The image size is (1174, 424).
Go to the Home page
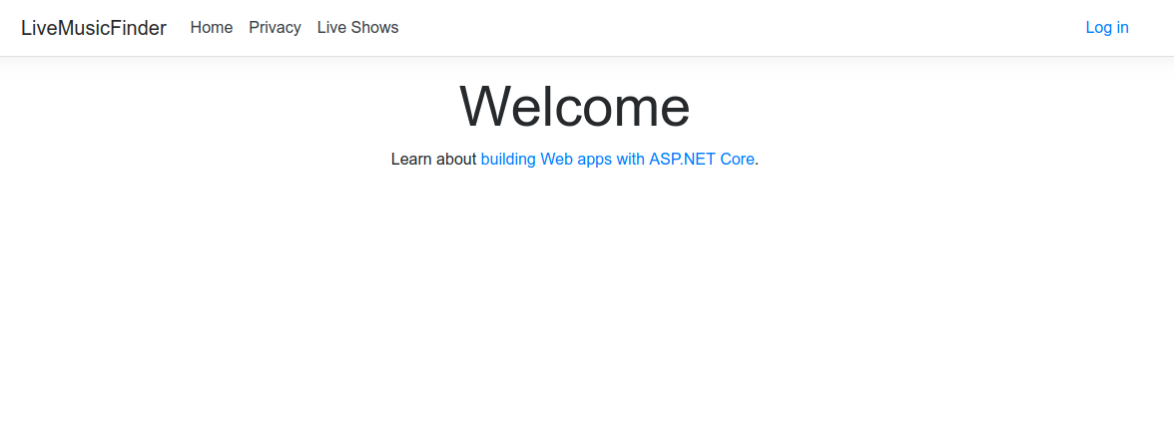click(212, 28)
